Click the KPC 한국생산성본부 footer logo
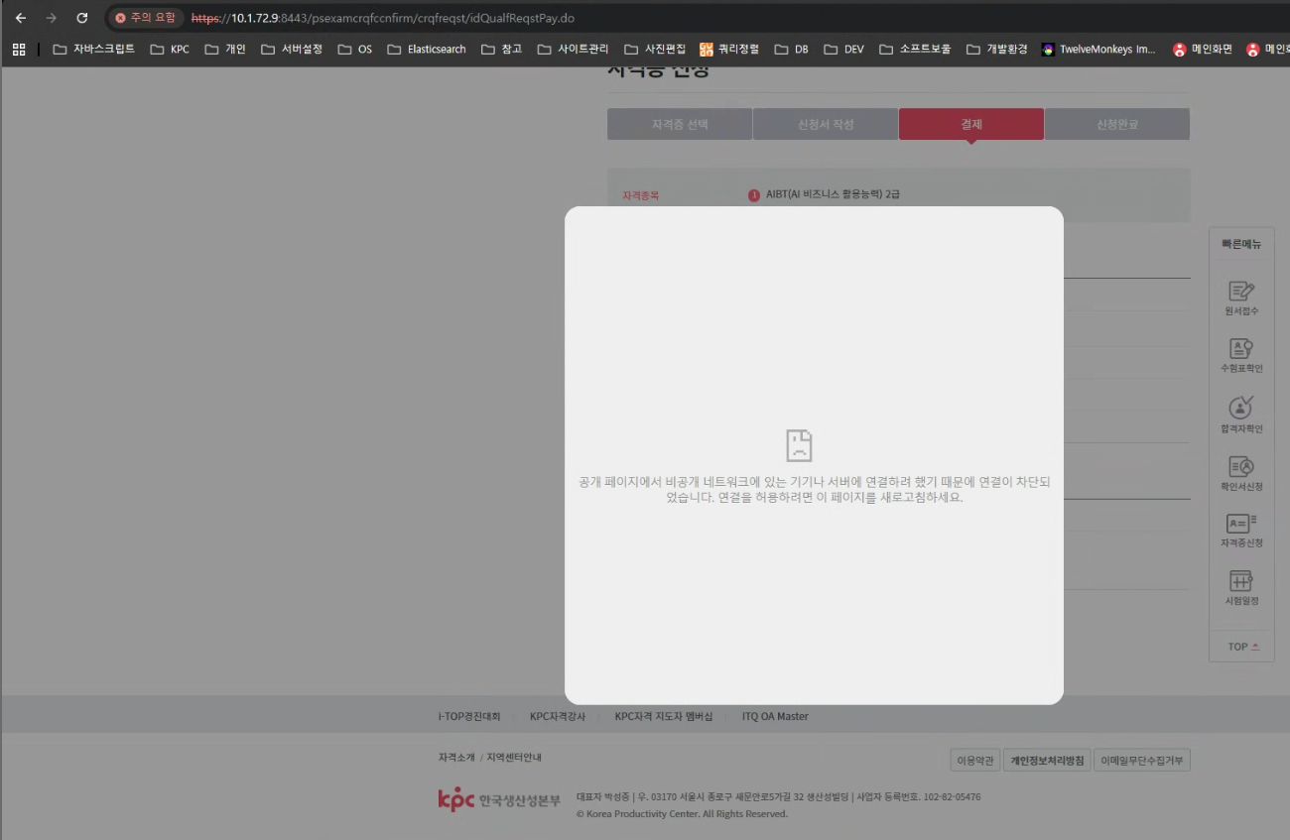Viewport: 1290px width, 840px height. tap(499, 799)
